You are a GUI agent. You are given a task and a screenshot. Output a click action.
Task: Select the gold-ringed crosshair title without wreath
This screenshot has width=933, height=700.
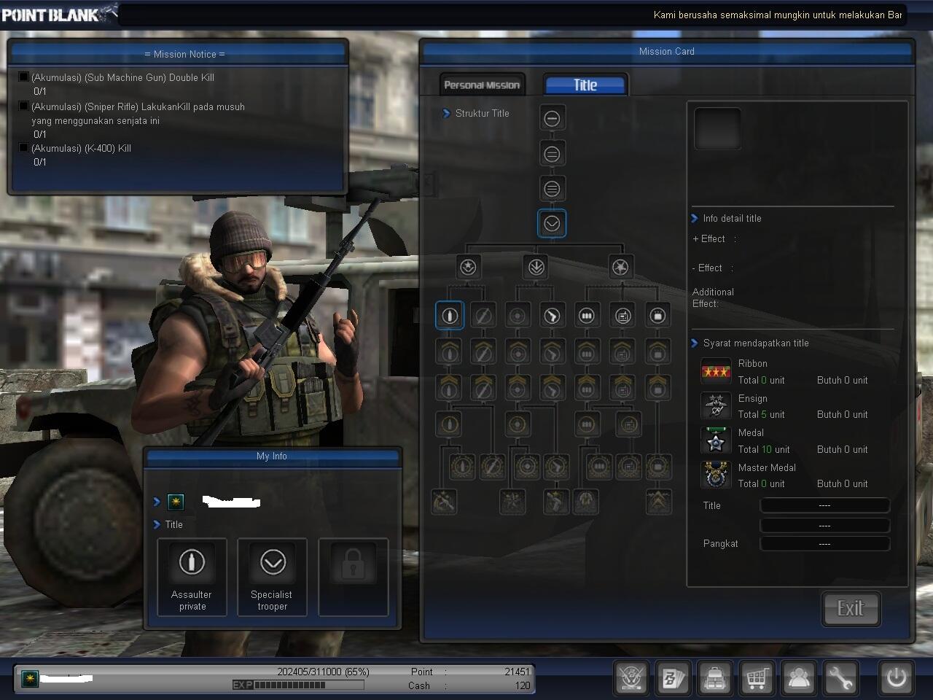coord(518,424)
